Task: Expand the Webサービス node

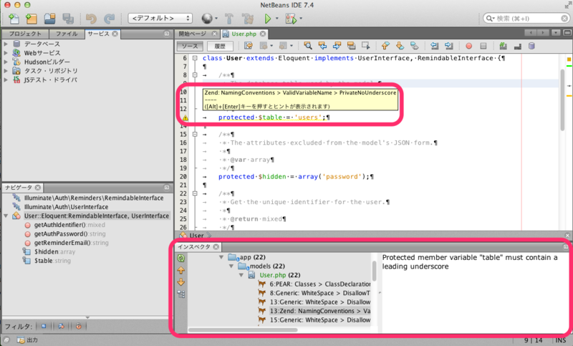Action: point(6,53)
